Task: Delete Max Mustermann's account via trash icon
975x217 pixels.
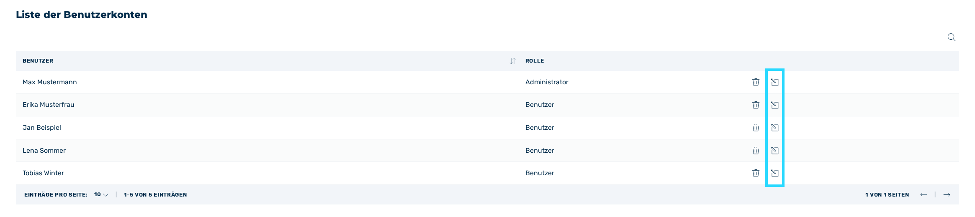Action: click(756, 82)
